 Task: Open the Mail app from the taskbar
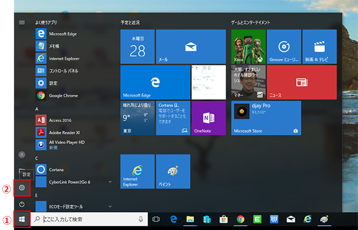(x=291, y=219)
